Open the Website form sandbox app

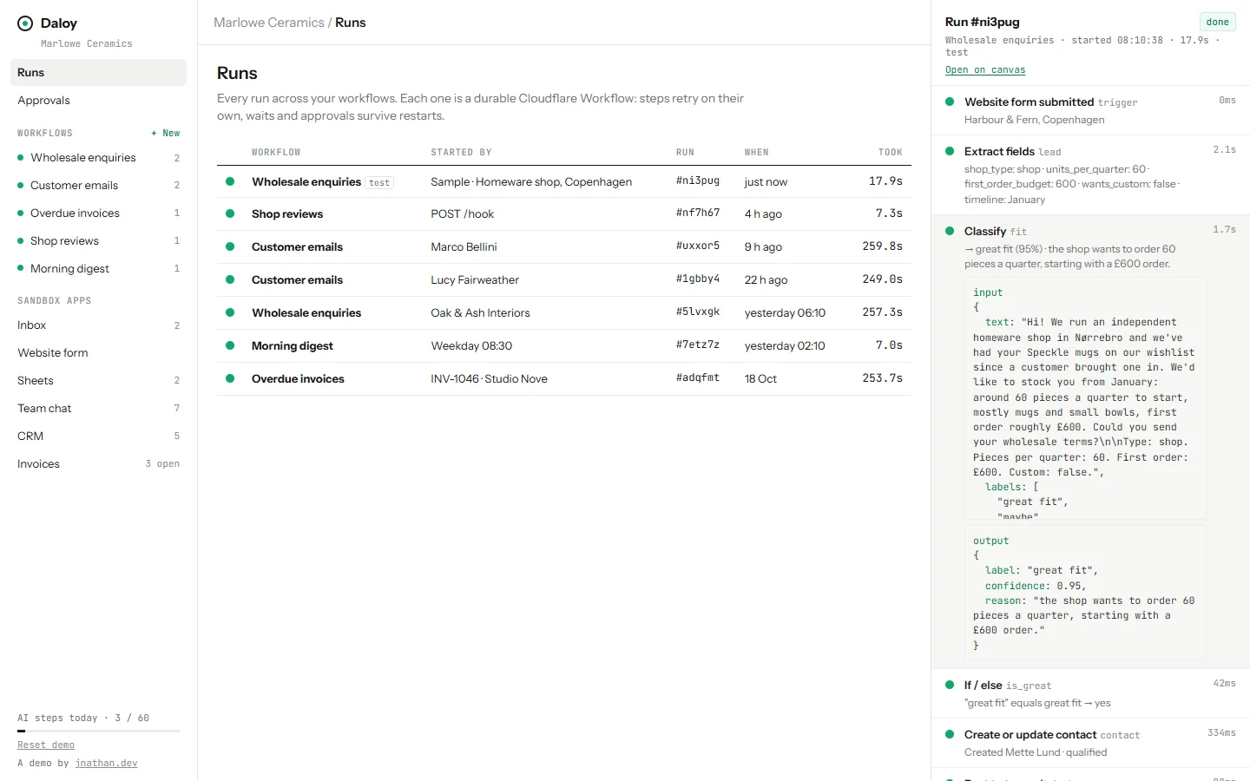click(98, 353)
